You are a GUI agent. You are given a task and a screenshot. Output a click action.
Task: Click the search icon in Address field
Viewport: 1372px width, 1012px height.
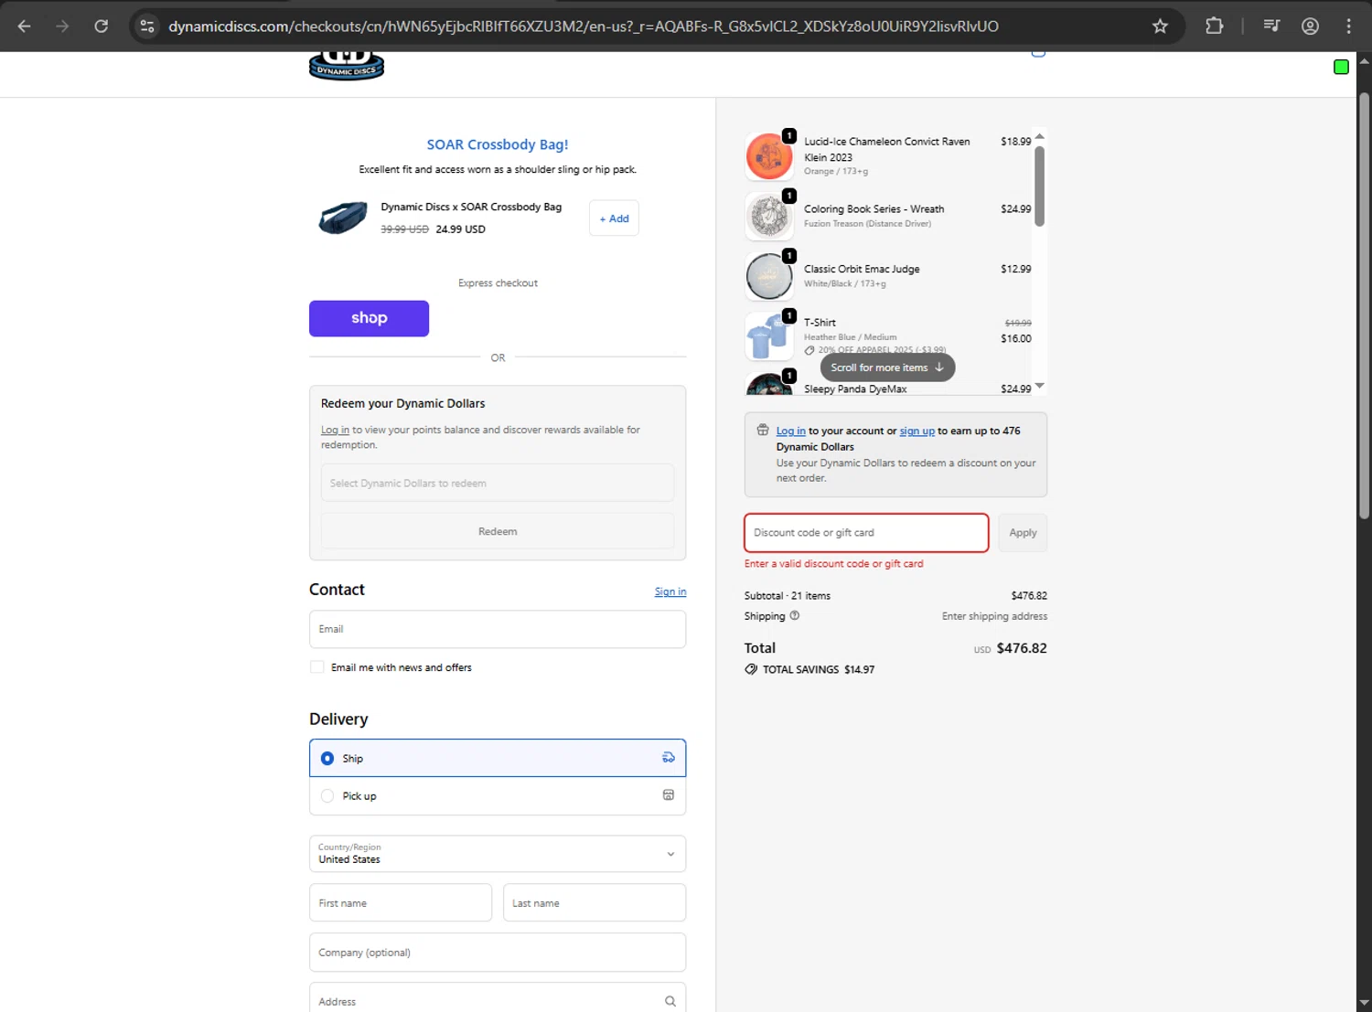(x=670, y=1001)
